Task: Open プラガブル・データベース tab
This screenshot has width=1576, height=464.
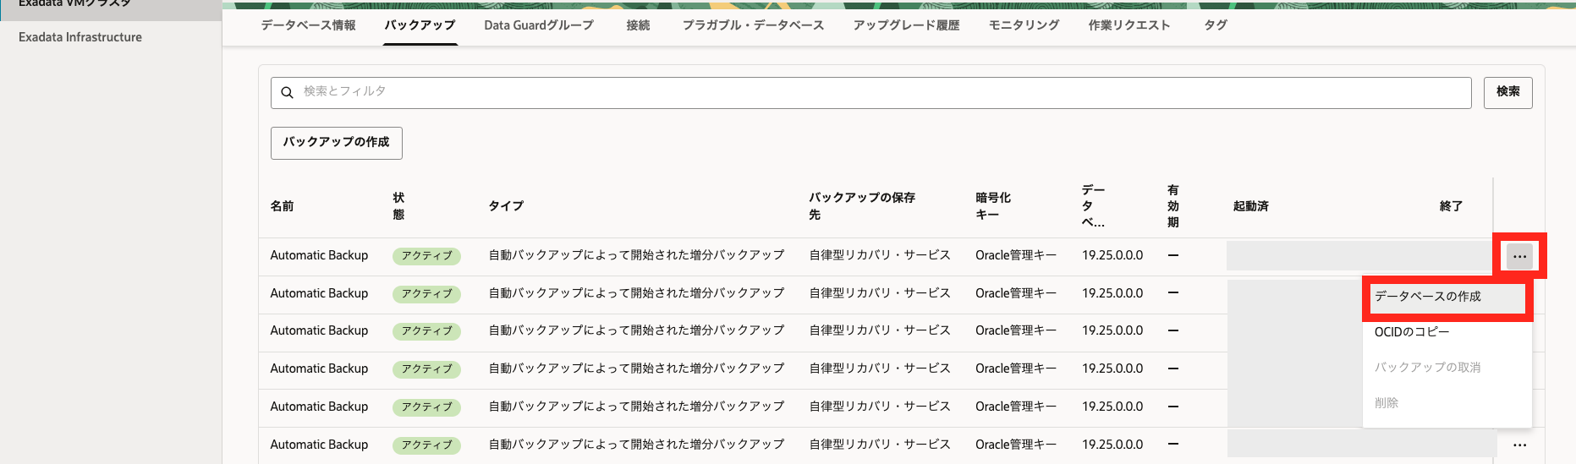Action: (753, 25)
